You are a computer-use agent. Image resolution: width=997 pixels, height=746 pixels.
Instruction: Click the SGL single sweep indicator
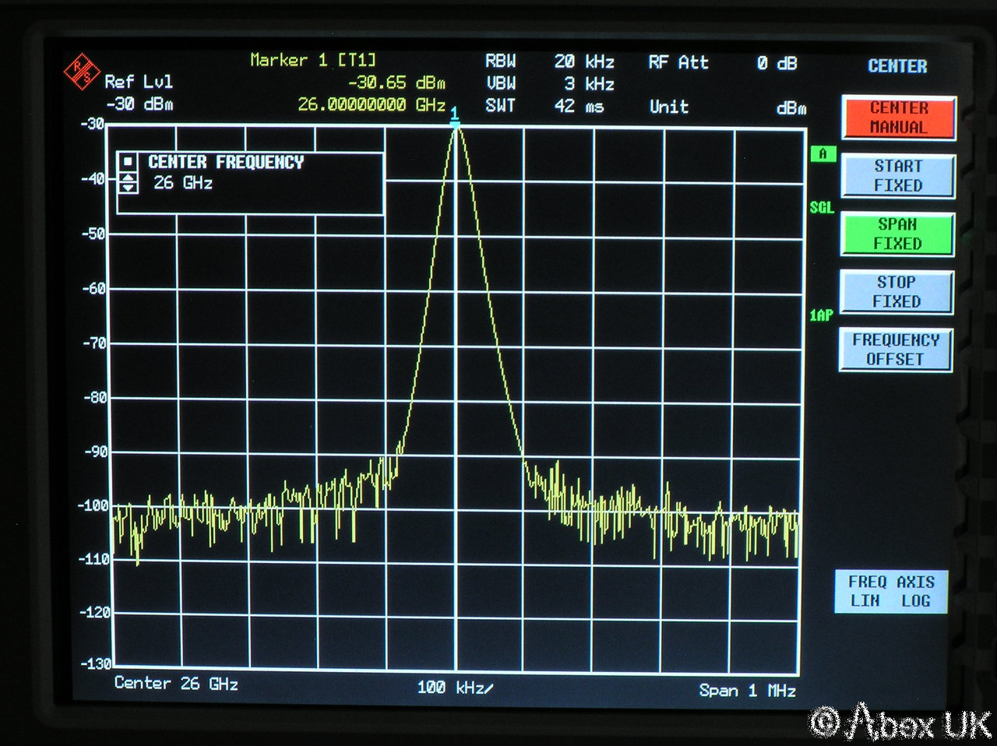(x=822, y=208)
